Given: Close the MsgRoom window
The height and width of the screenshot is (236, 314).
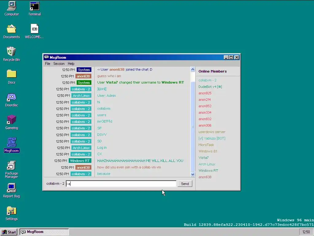Looking at the screenshot, I should click(x=237, y=57).
